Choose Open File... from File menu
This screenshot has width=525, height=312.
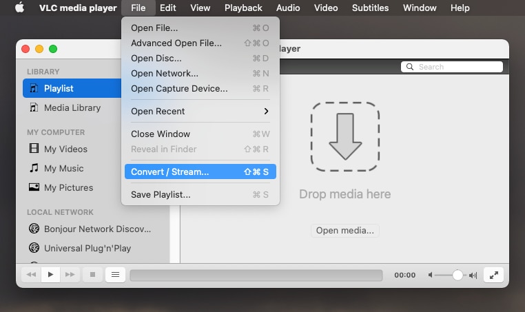point(200,28)
